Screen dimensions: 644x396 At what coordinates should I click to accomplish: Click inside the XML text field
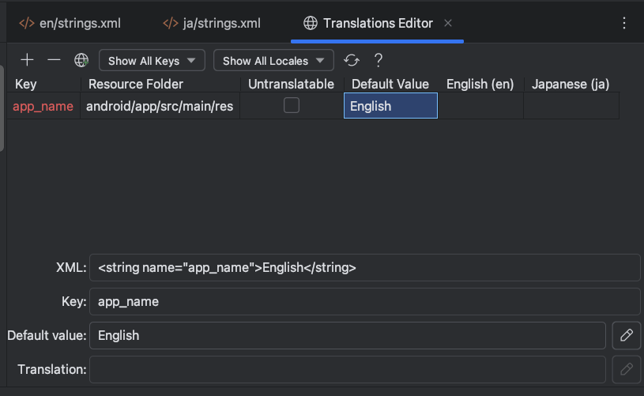point(365,268)
